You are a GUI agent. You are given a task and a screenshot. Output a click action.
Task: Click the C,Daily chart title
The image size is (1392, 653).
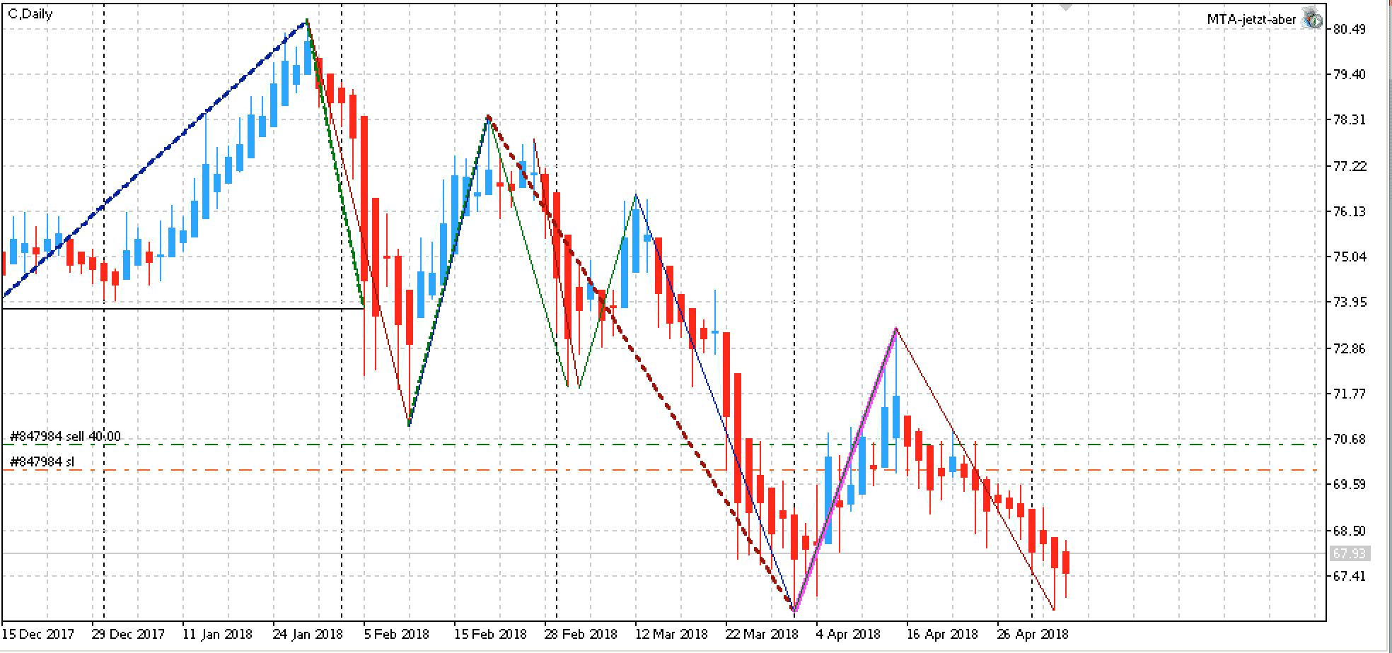pyautogui.click(x=30, y=13)
